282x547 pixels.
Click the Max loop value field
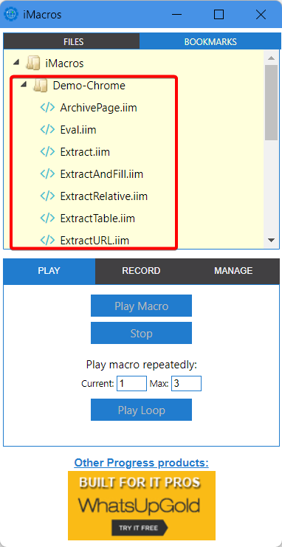tap(186, 383)
